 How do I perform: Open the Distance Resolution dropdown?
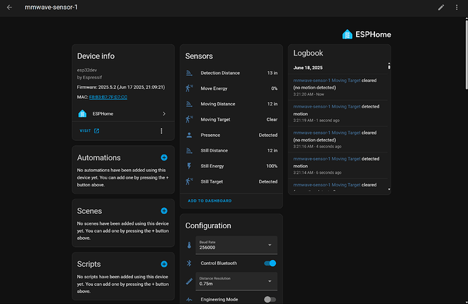(237, 281)
